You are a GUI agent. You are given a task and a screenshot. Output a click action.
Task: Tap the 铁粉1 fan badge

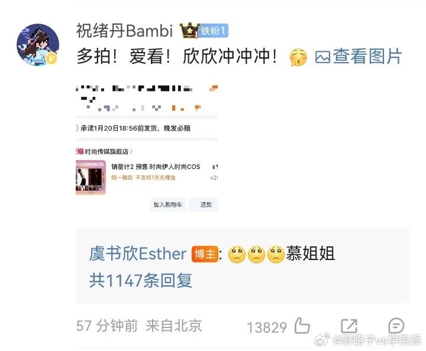(x=213, y=31)
